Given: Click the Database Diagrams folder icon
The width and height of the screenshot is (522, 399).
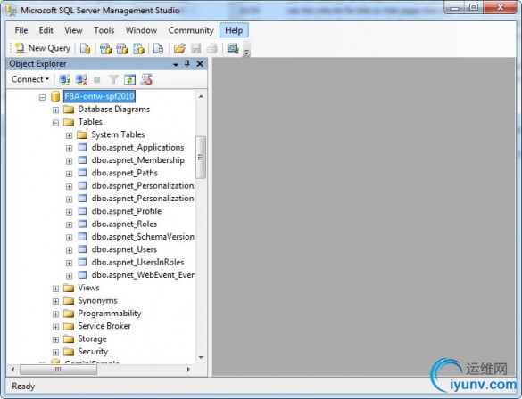Looking at the screenshot, I should [69, 110].
